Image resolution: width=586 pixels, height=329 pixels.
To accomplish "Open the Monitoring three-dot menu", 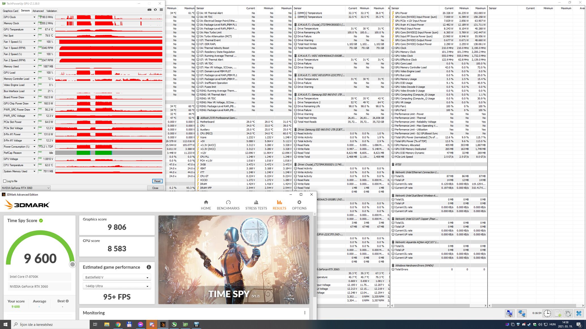I will pos(305,313).
